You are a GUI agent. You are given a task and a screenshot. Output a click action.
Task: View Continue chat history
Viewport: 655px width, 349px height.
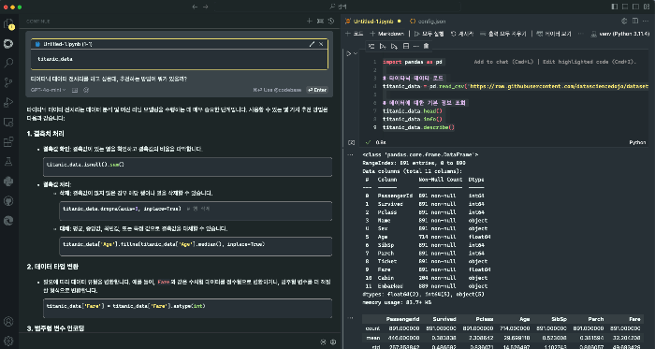pos(331,21)
